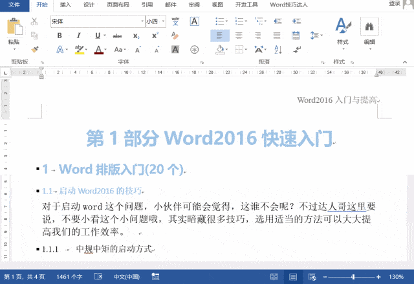Switch to the 页面布局 Layout tab
Screen dimensions: 414x284
point(118,5)
